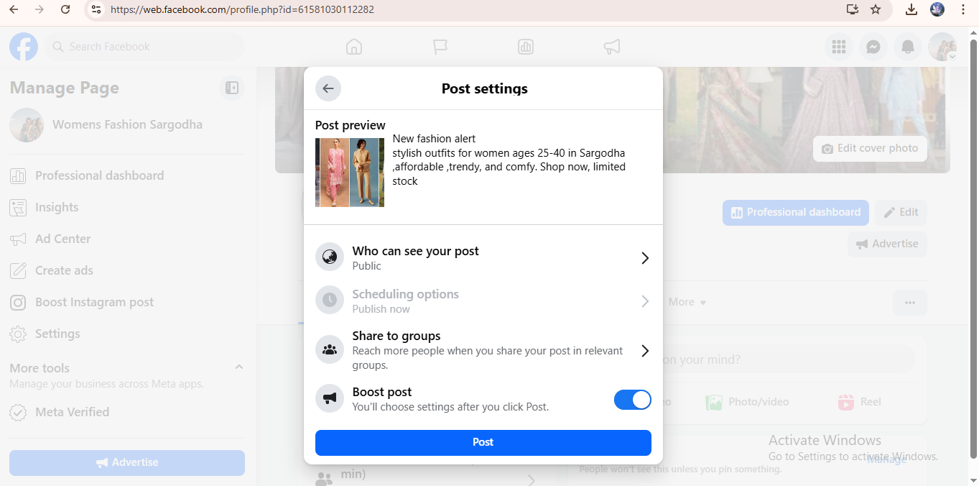Open Insights in the sidebar
This screenshot has height=486, width=979.
click(x=57, y=207)
